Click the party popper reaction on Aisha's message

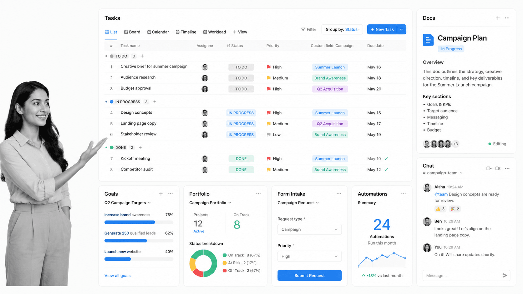[455, 209]
